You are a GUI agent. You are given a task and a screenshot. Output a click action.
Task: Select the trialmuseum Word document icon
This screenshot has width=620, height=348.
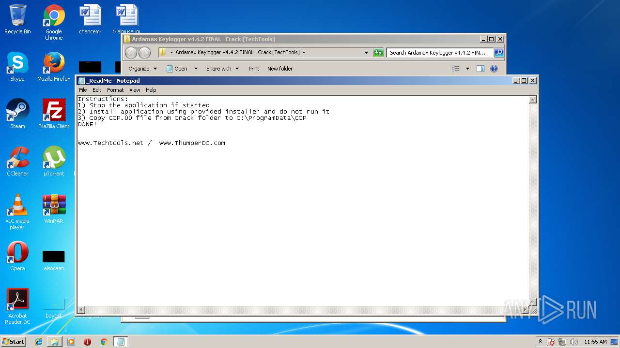[x=126, y=19]
